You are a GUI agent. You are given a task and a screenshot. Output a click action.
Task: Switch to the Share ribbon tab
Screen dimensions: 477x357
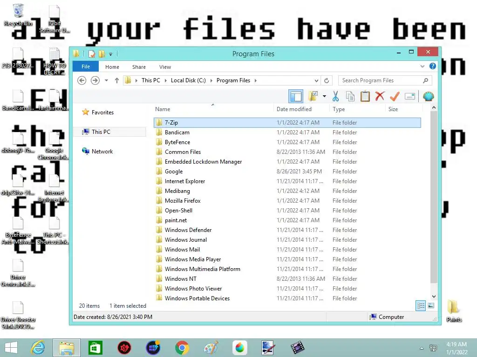point(139,67)
